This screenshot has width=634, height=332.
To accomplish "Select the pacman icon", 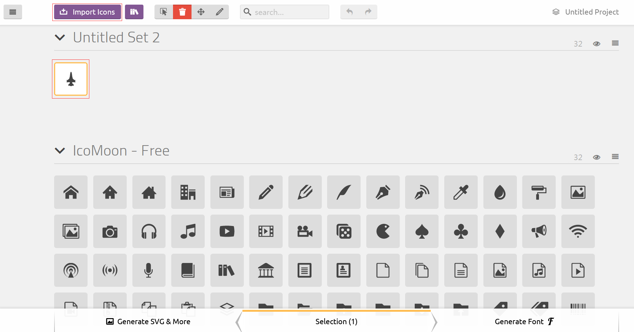I will coord(383,231).
